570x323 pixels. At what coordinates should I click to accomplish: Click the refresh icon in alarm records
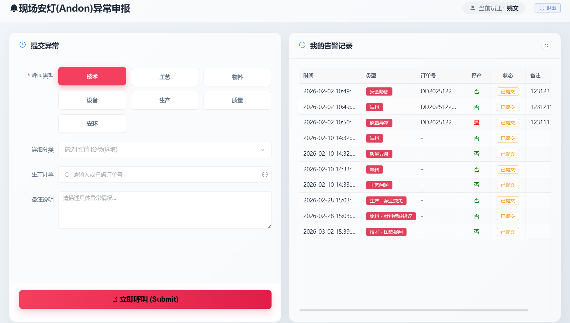tap(546, 46)
